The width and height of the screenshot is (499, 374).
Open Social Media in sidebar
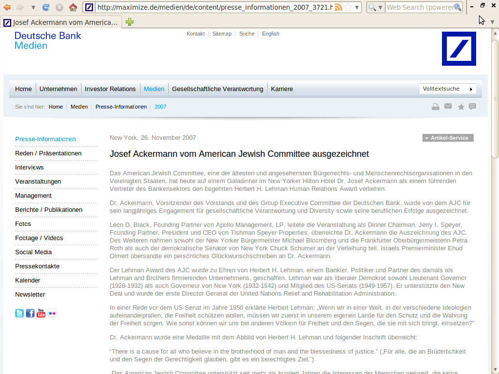click(x=34, y=252)
